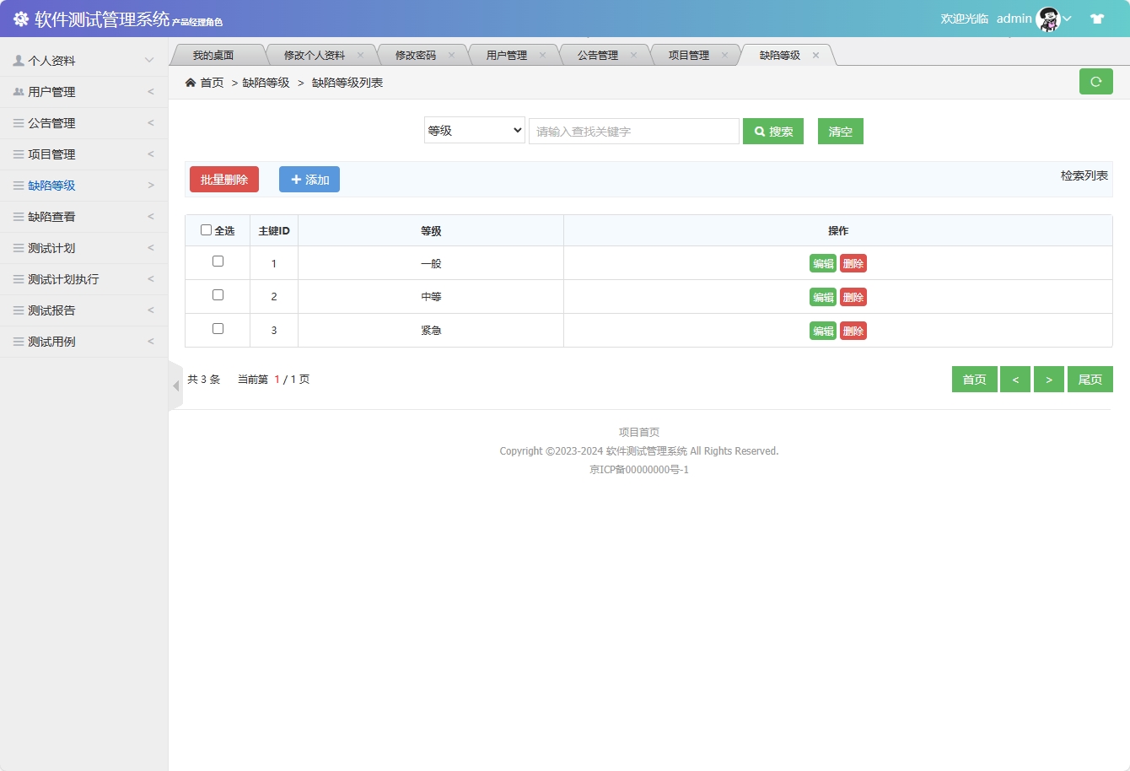
Task: Click the list icon beside 测试报告 in sidebar
Action: [x=19, y=310]
